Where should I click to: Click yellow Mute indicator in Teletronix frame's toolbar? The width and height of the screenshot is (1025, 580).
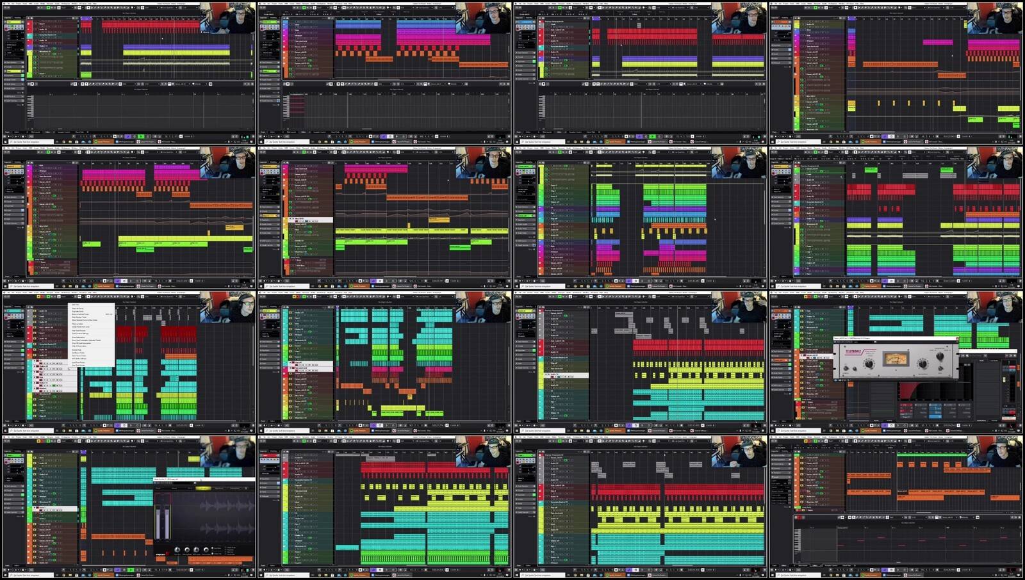[x=805, y=296]
